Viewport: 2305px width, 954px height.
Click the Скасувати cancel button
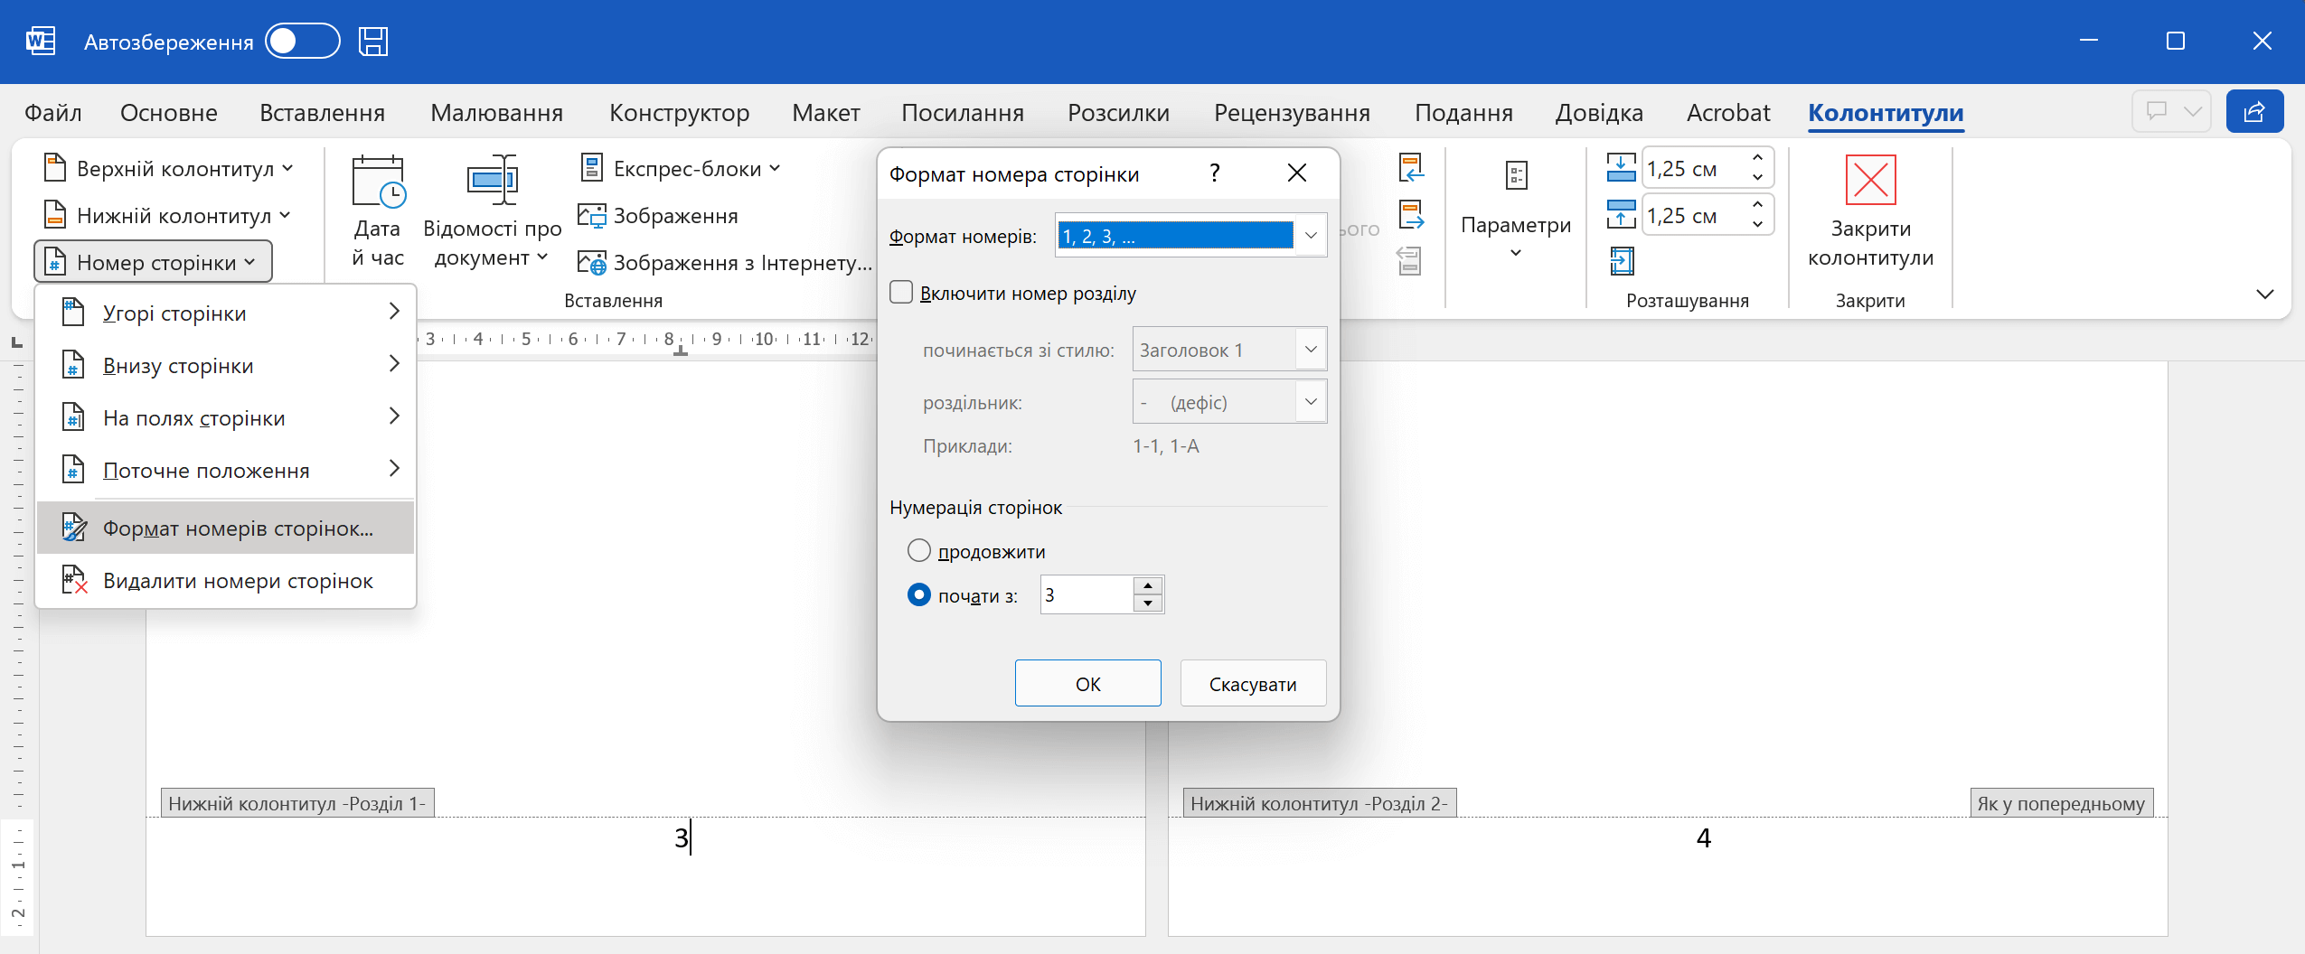pos(1252,684)
